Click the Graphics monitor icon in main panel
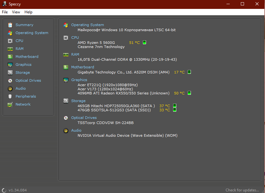The image size is (265, 193). pyautogui.click(x=66, y=80)
